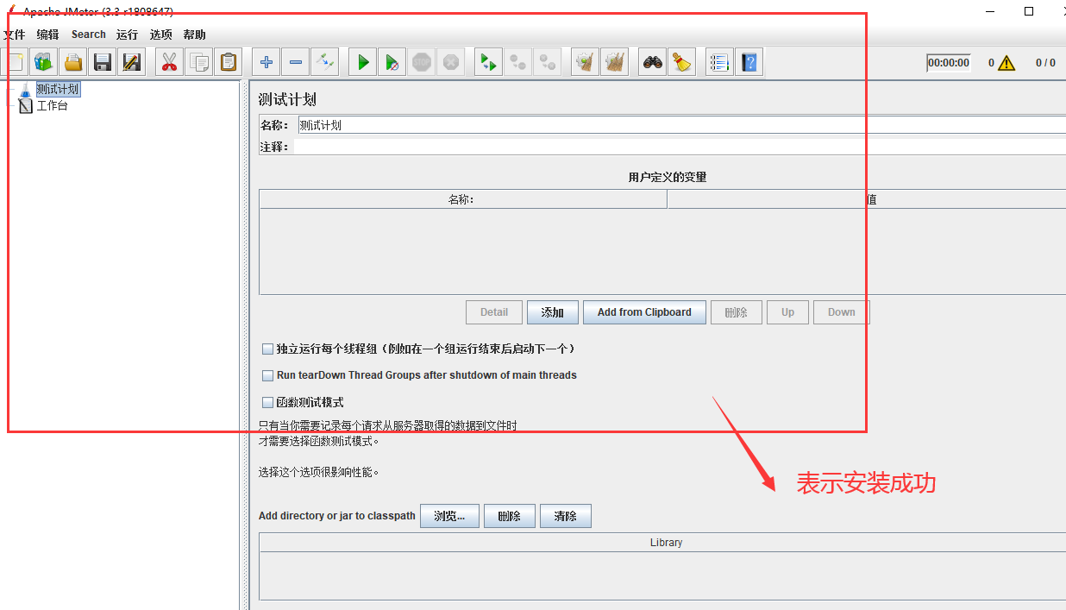This screenshot has width=1066, height=610.
Task: Save the test plan with floppy icon
Action: [x=103, y=62]
